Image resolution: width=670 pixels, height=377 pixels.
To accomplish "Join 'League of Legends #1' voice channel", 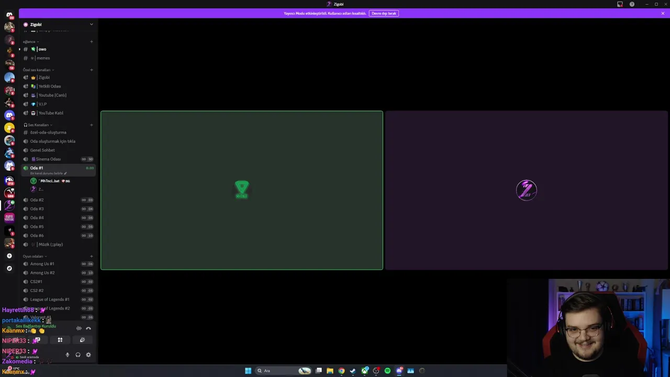I will coord(58,300).
